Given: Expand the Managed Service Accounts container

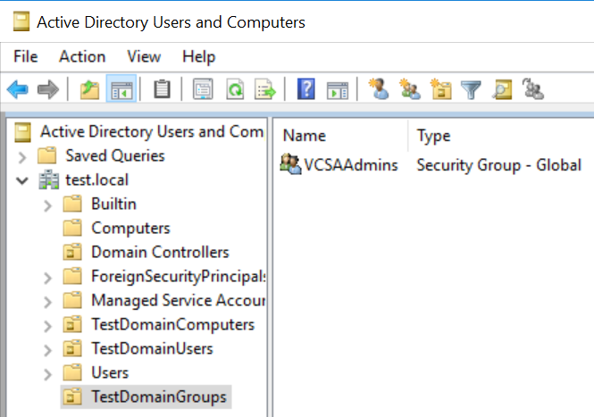Looking at the screenshot, I should (x=47, y=302).
